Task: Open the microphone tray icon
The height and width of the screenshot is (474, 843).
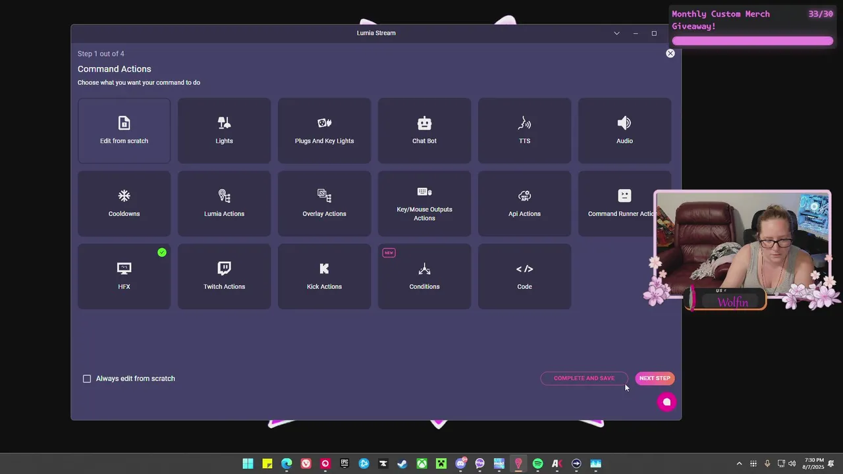Action: 767,463
